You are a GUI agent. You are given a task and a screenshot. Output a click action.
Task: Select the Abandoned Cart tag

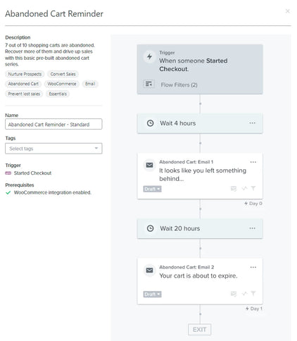23,84
